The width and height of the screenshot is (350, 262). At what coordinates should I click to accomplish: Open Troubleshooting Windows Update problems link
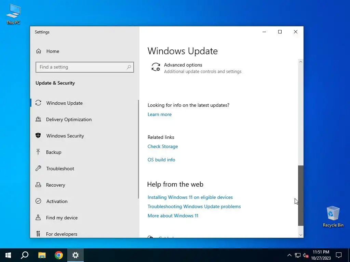(194, 206)
